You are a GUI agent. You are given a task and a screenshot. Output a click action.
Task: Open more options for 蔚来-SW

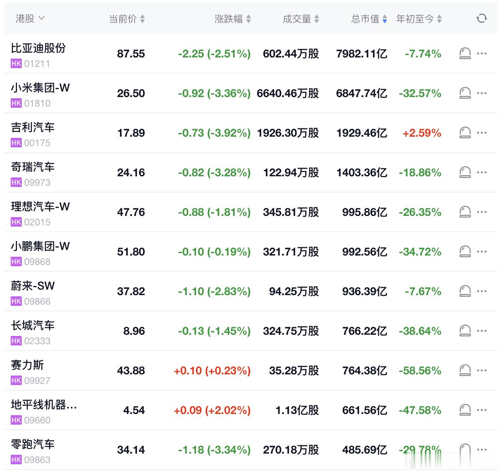(x=482, y=291)
